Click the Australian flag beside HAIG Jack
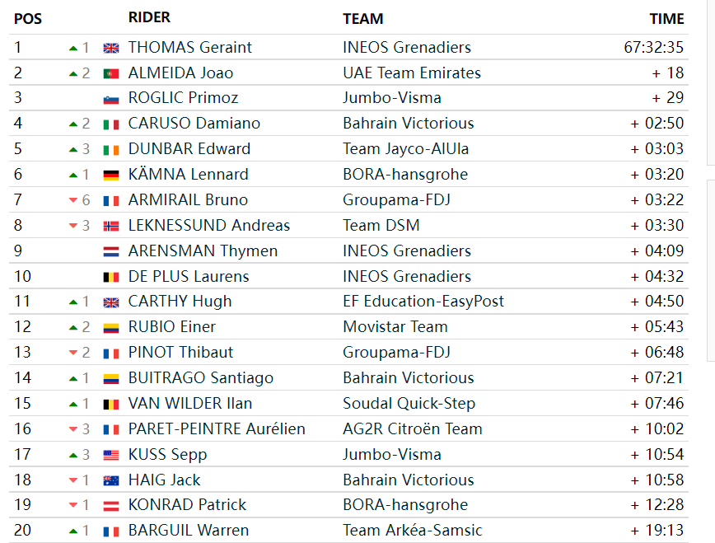This screenshot has height=543, width=715. (x=111, y=480)
